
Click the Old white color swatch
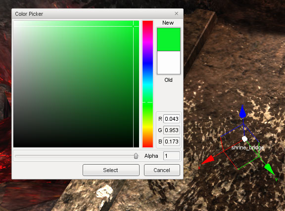pyautogui.click(x=169, y=63)
